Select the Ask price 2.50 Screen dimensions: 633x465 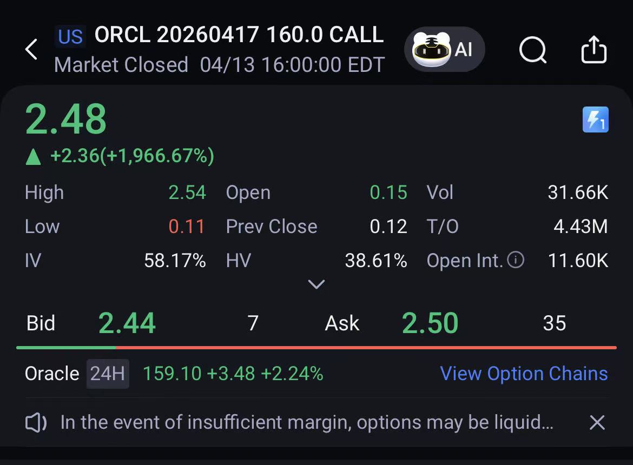[x=430, y=323]
